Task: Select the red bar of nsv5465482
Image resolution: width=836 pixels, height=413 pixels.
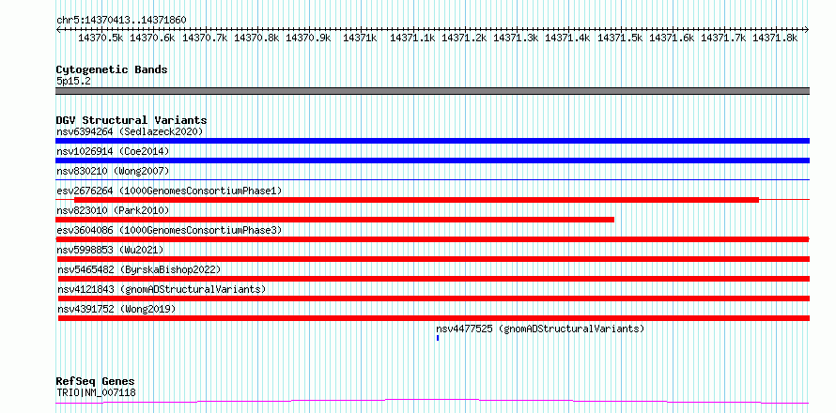Action: click(x=434, y=279)
